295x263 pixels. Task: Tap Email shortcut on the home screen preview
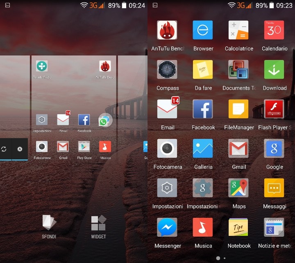[x=63, y=120]
